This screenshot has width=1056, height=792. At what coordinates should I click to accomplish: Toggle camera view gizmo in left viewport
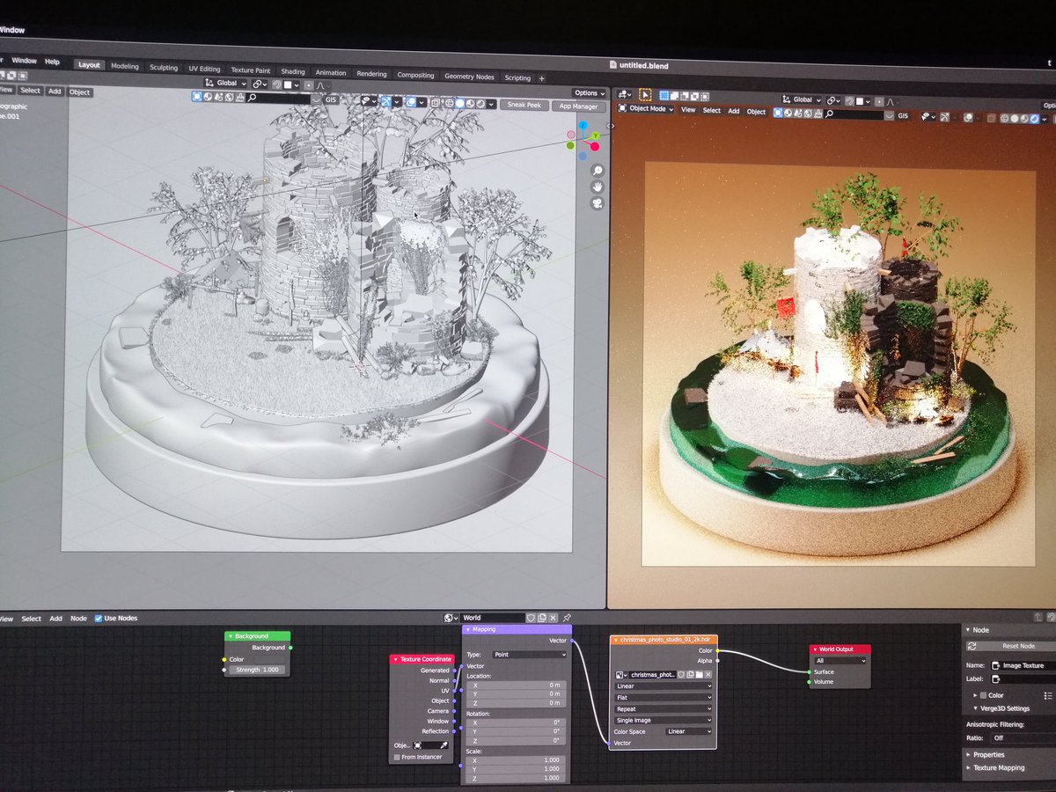[598, 204]
